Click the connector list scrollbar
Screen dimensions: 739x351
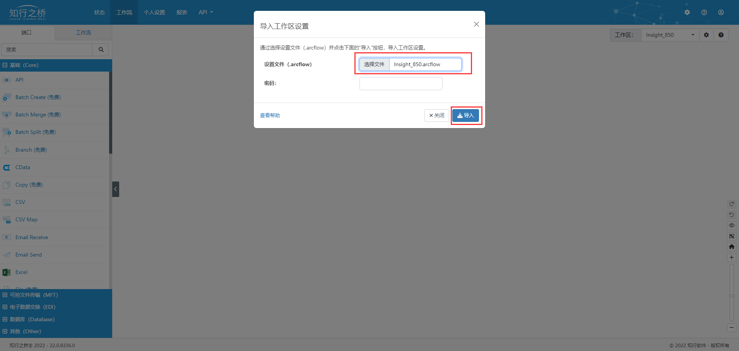[111, 113]
